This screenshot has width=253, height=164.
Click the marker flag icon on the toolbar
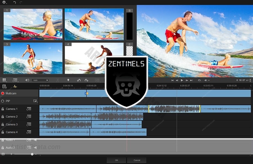click(x=68, y=80)
